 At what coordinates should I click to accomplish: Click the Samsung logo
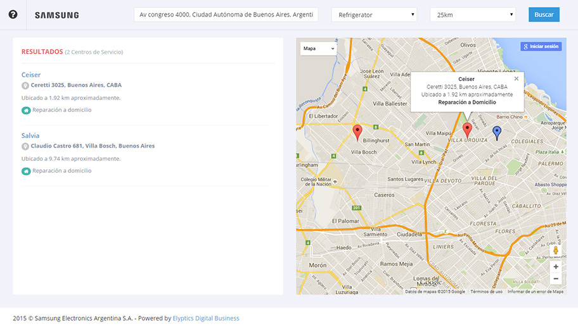(x=57, y=15)
